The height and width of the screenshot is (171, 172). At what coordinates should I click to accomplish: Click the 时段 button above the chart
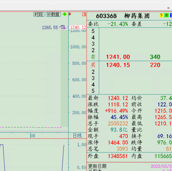pyautogui.click(x=39, y=14)
